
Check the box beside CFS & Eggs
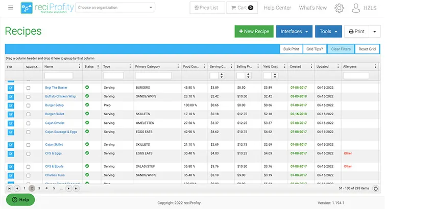click(x=29, y=153)
